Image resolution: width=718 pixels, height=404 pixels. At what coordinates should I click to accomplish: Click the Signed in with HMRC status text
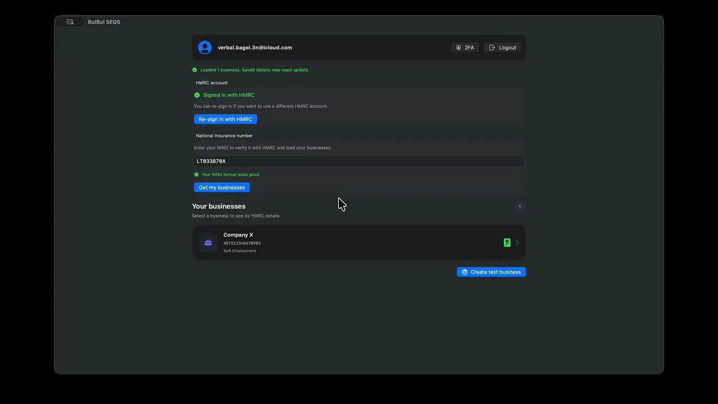229,95
